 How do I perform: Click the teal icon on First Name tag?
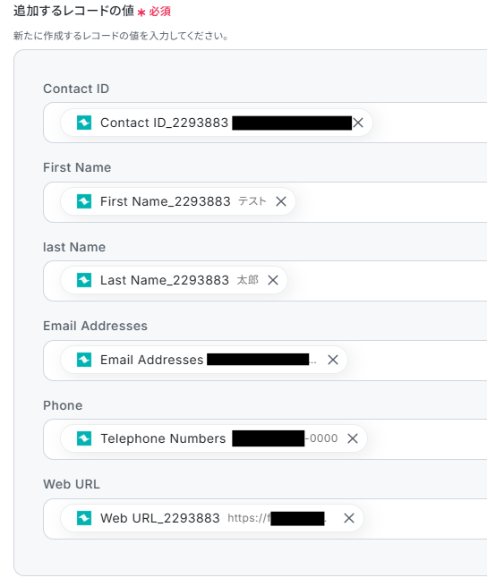84,201
